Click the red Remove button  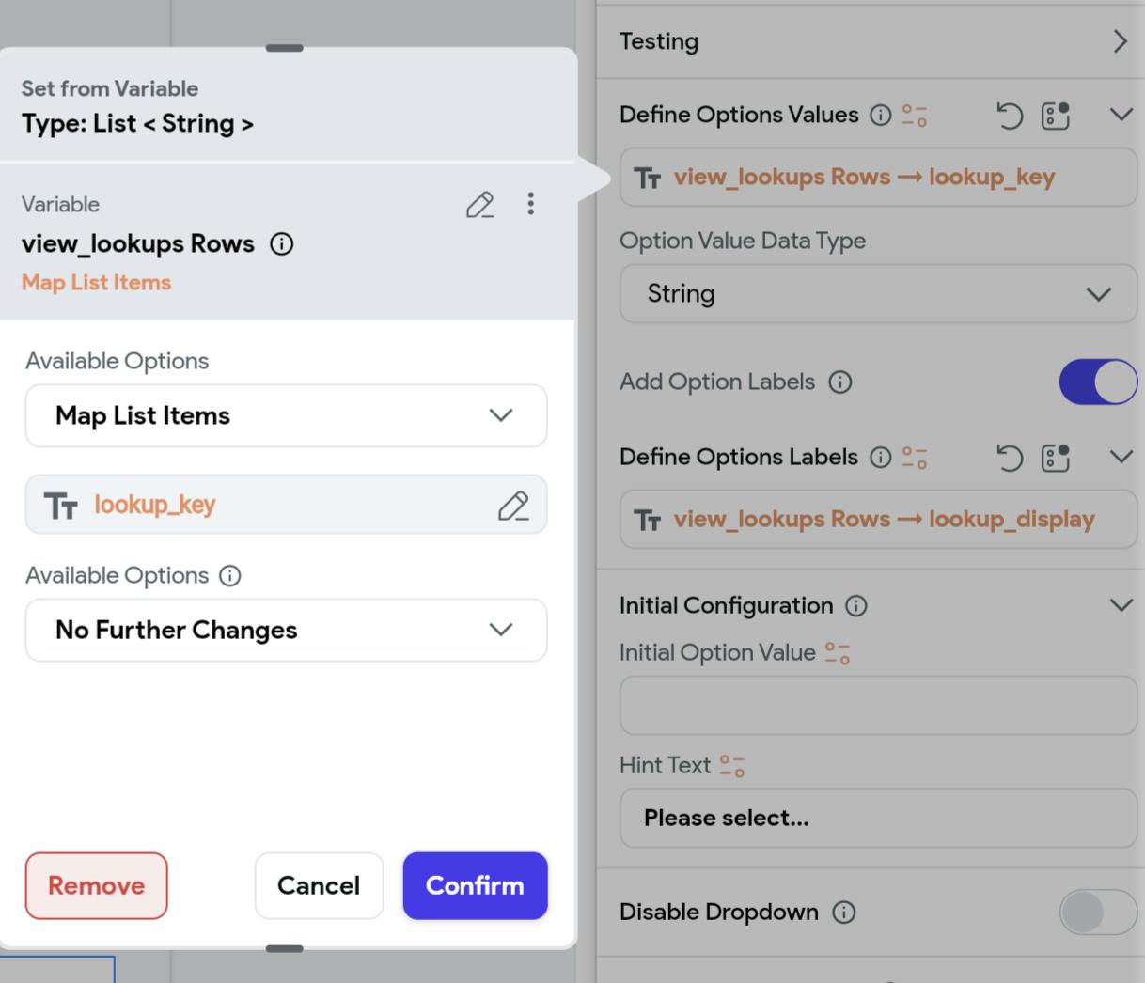click(x=96, y=885)
